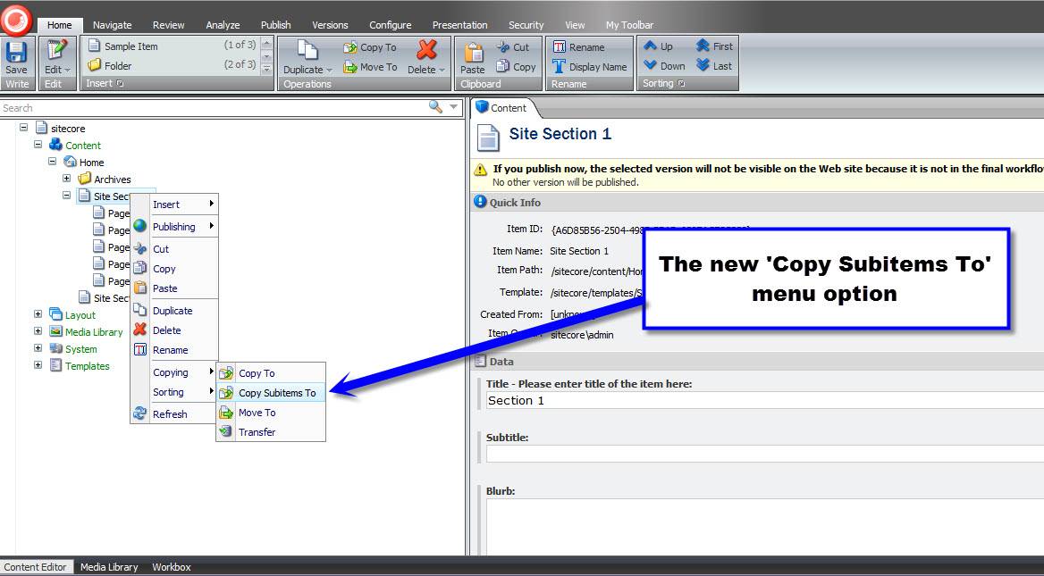Open the Workbox at the bottom
The image size is (1044, 576).
pos(171,567)
